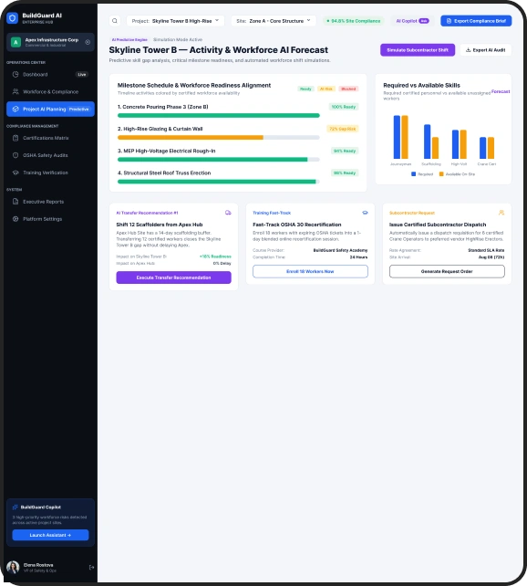527x586 pixels.
Task: Click the truck icon on transfer recommendation card
Action: point(228,213)
